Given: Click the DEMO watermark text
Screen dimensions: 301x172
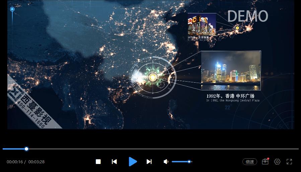Looking at the screenshot, I should click(x=247, y=16).
